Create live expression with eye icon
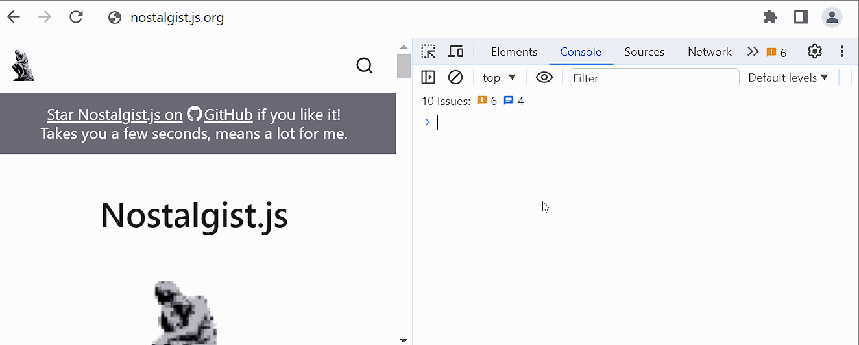 point(544,78)
